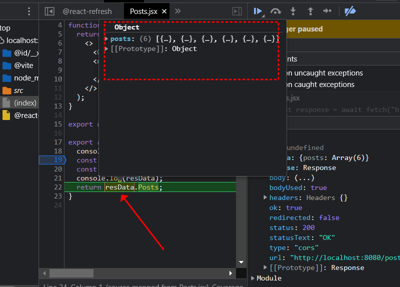Select the @react file in navigator

tap(20, 115)
